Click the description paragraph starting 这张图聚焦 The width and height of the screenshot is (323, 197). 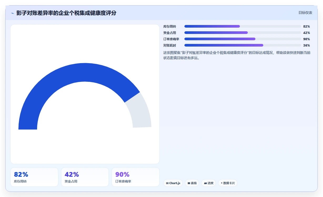(237, 55)
